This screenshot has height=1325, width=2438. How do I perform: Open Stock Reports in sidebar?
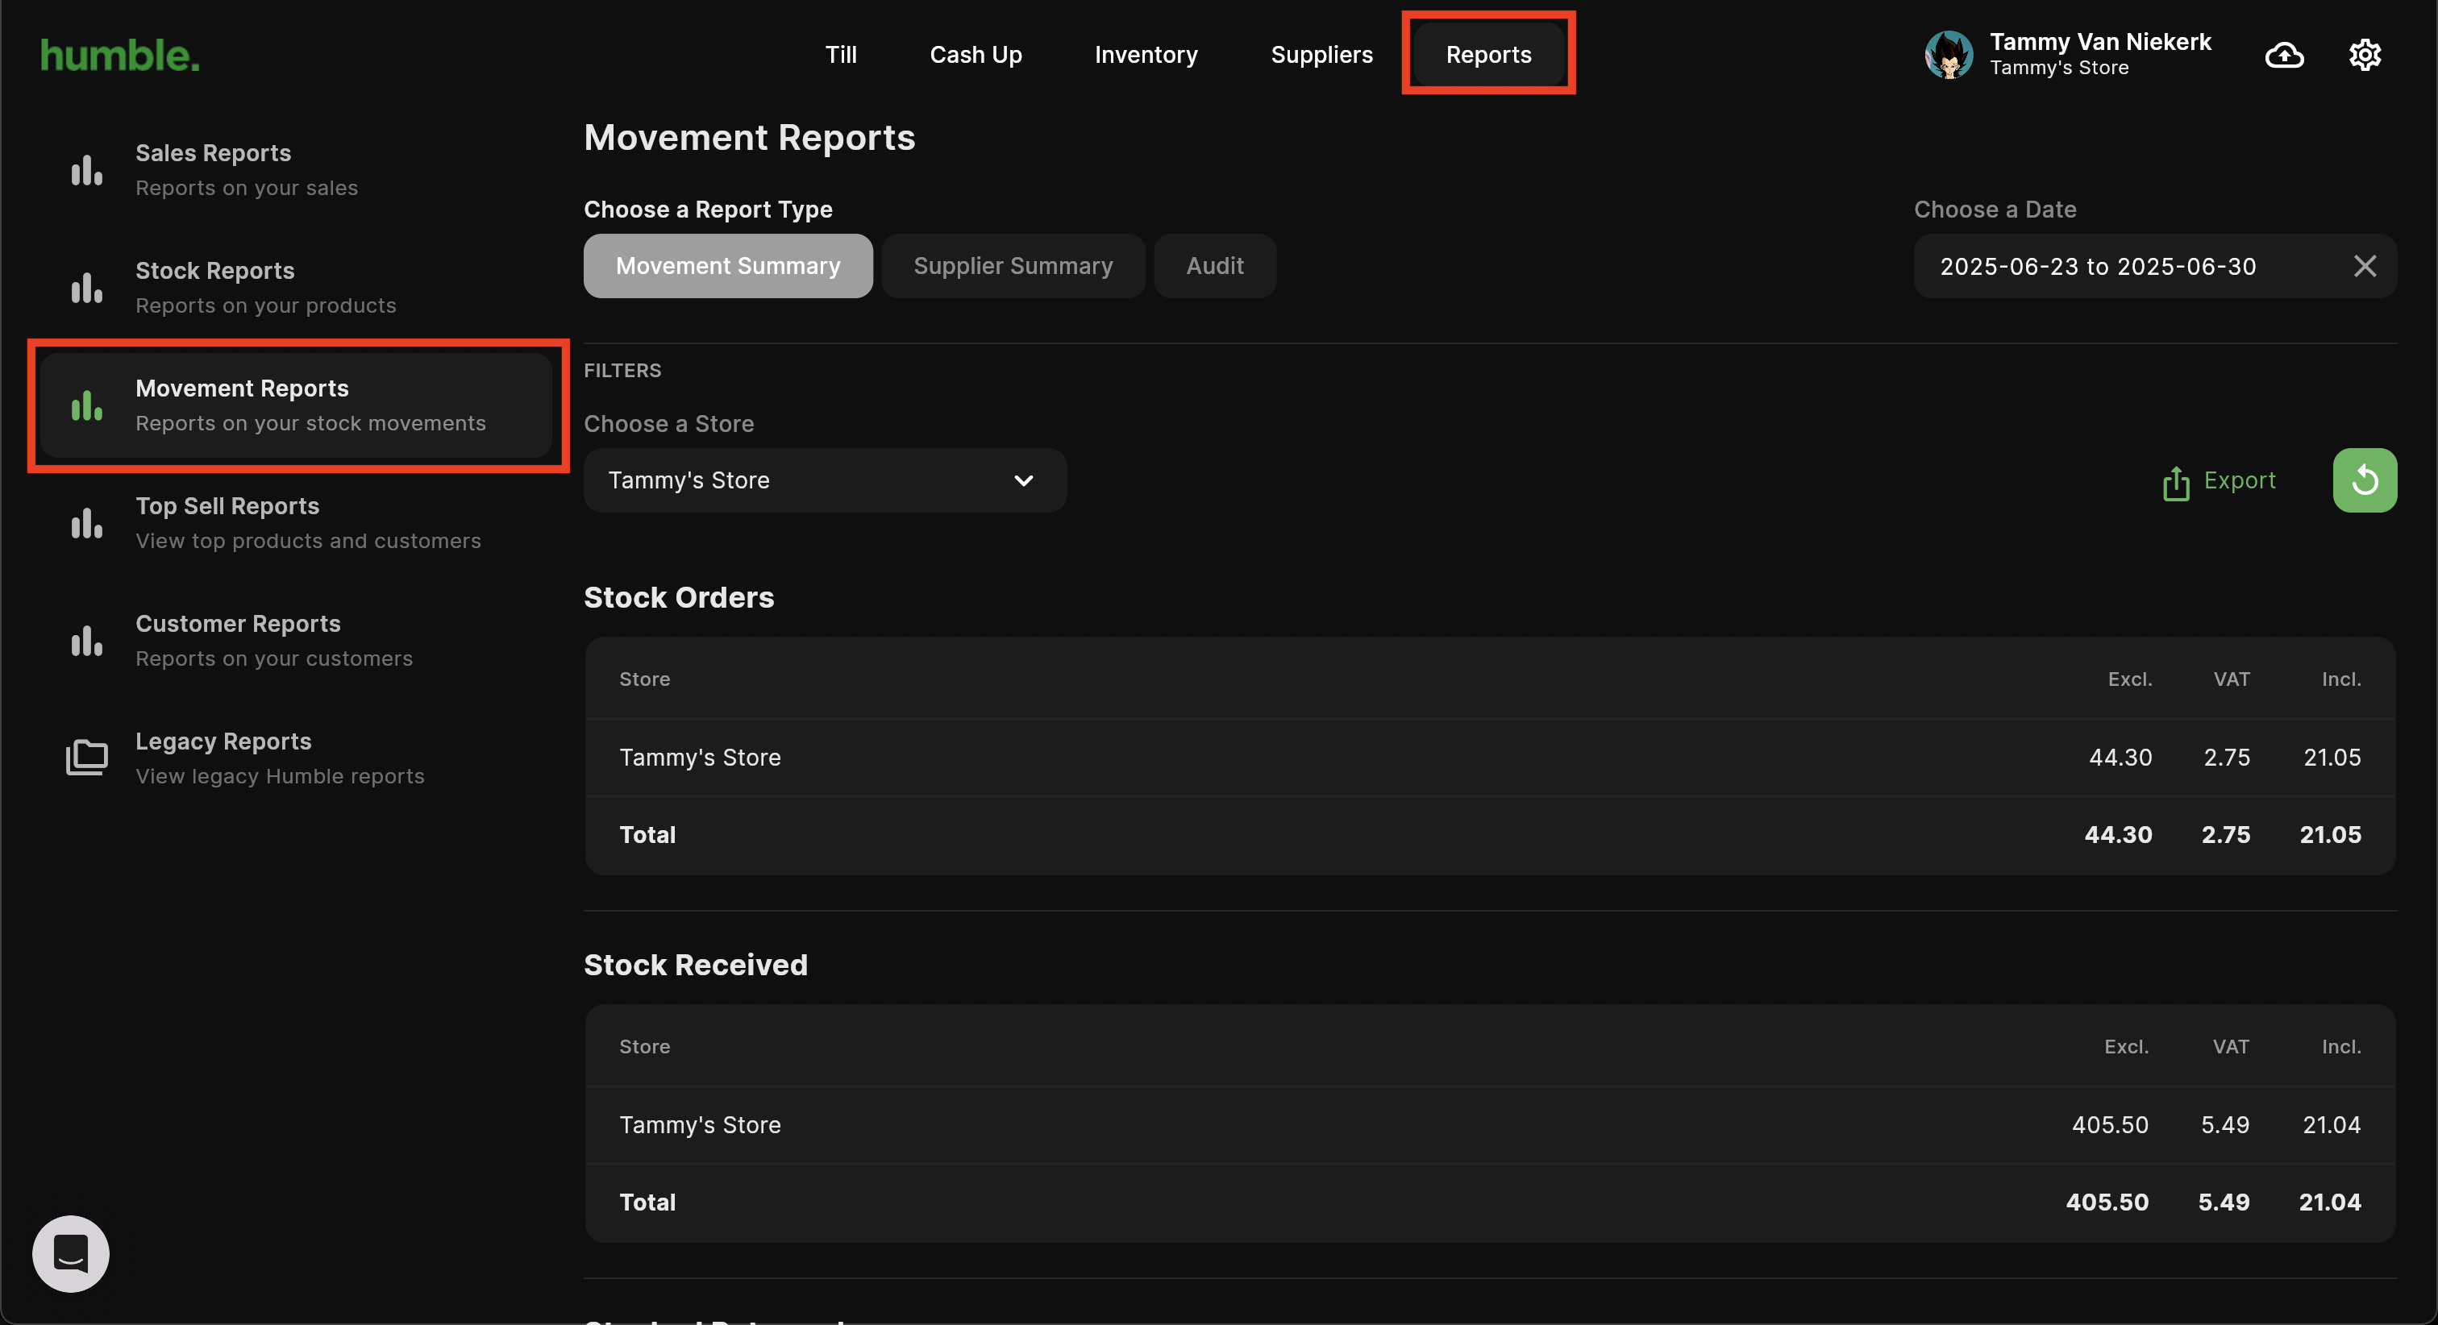[295, 288]
